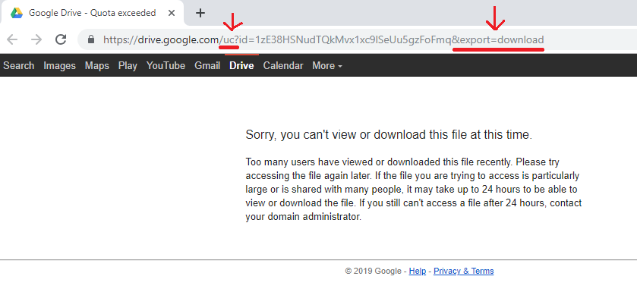Screen dimensions: 637x292
Task: Click the 'Sorry, you can't view' heading
Action: (x=389, y=135)
